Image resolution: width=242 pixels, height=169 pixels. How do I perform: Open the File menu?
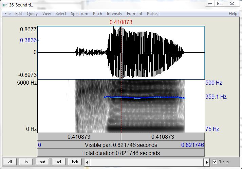tap(7, 14)
